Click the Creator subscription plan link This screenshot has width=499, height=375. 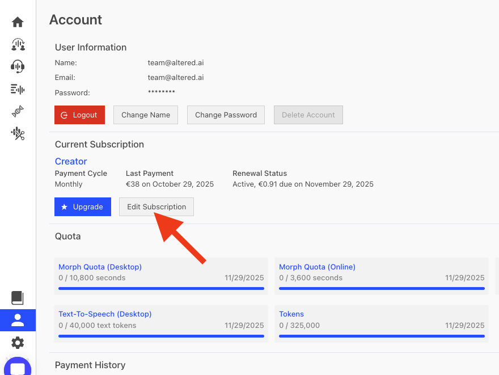click(71, 161)
